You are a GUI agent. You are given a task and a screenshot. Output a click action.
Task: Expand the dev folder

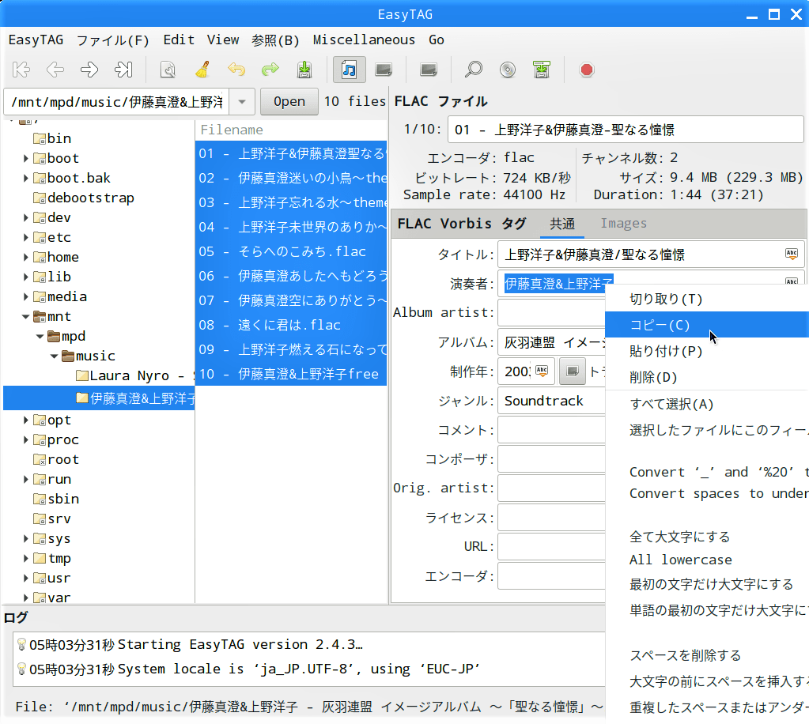(x=25, y=217)
